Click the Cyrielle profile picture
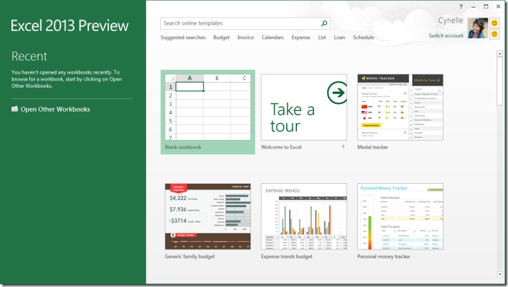The image size is (508, 287). [478, 29]
